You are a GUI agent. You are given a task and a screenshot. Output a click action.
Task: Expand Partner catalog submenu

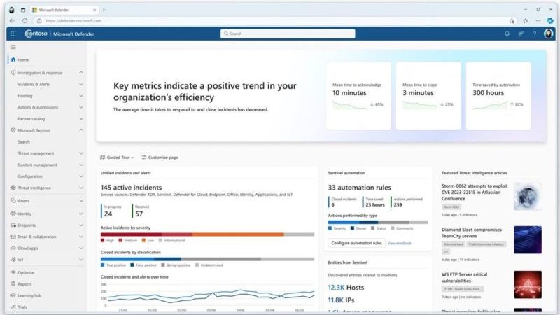coord(81,118)
